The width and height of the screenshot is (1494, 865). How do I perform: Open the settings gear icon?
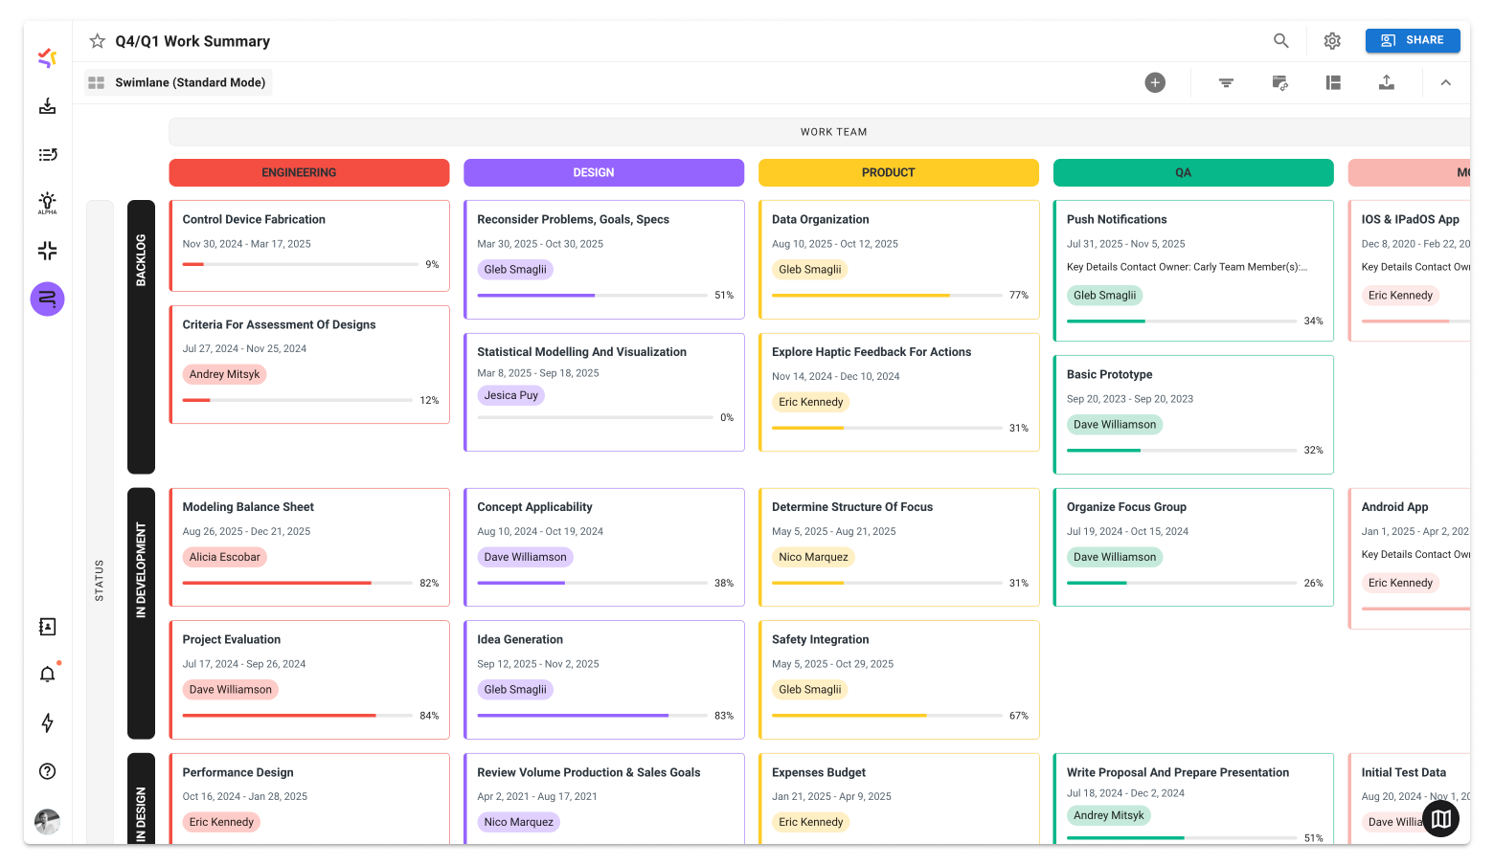point(1332,41)
